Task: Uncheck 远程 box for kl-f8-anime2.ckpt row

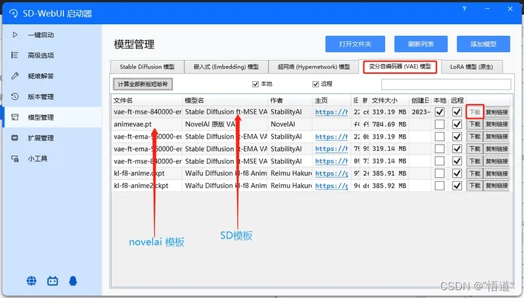Action: pos(457,186)
